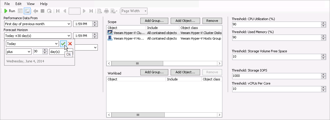Confirm with the green checkmark Ok icon

click(x=63, y=43)
